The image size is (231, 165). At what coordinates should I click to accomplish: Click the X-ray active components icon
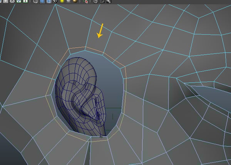click(102, 2)
